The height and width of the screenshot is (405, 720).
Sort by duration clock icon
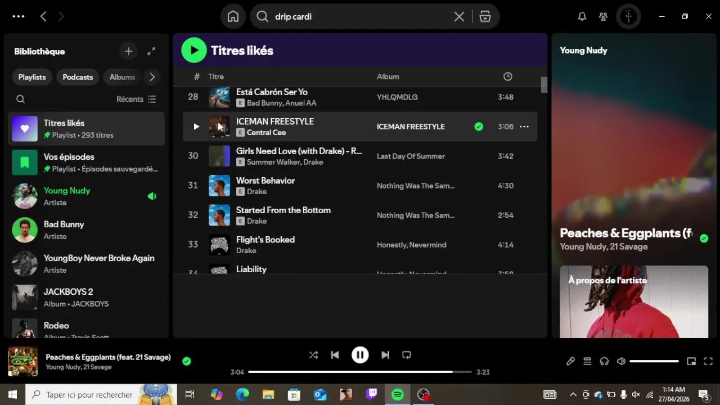click(x=507, y=76)
